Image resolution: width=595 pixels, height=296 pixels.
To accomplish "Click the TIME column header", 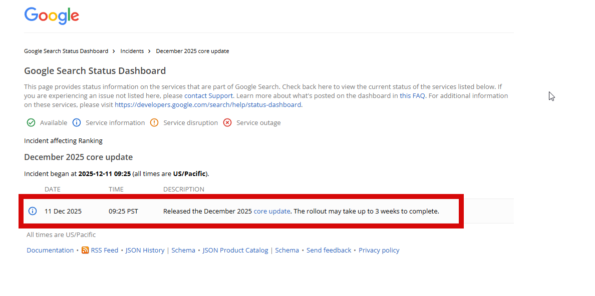I will coord(116,189).
